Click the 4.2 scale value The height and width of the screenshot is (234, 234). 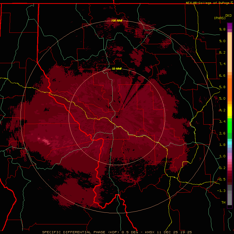click(x=222, y=110)
